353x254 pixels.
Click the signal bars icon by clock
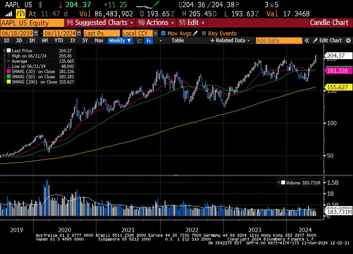[x=9, y=14]
